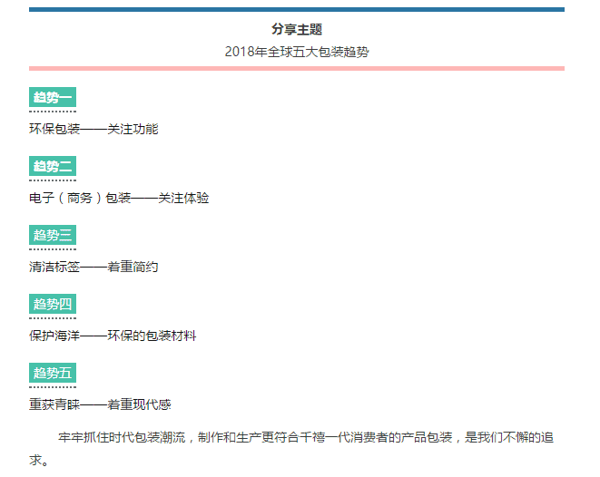Click the 分享主题 heading
This screenshot has height=477, width=600.
(x=297, y=30)
